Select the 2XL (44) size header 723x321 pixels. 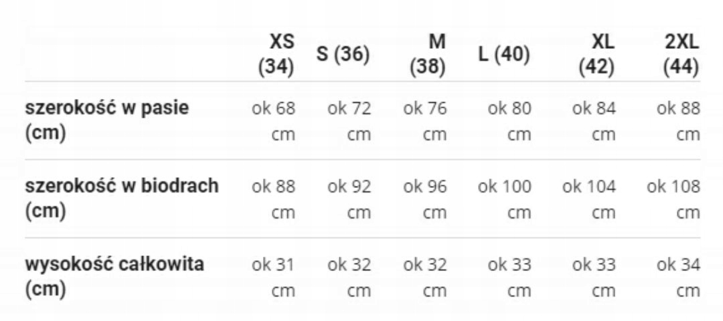pos(681,54)
